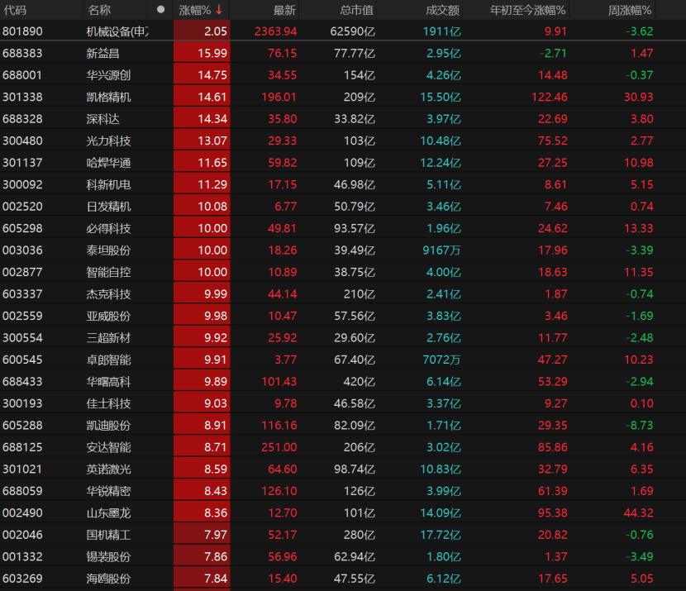The image size is (686, 591).
Task: Click turnover value 1911亿
Action: (x=442, y=31)
